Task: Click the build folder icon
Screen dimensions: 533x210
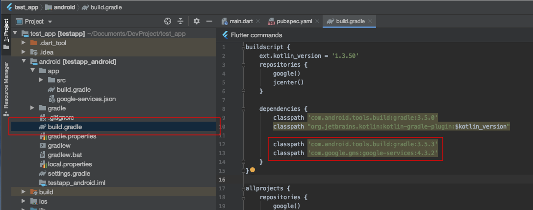Action: pos(34,192)
